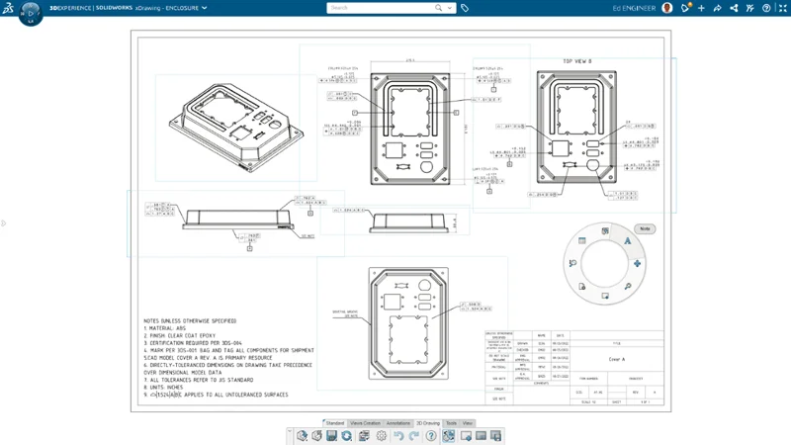Toggle the highlighted 3D view toolbar button
Image resolution: width=791 pixels, height=445 pixels.
[449, 435]
